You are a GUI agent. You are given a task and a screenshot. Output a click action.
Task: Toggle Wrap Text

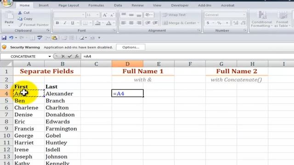pyautogui.click(x=174, y=15)
